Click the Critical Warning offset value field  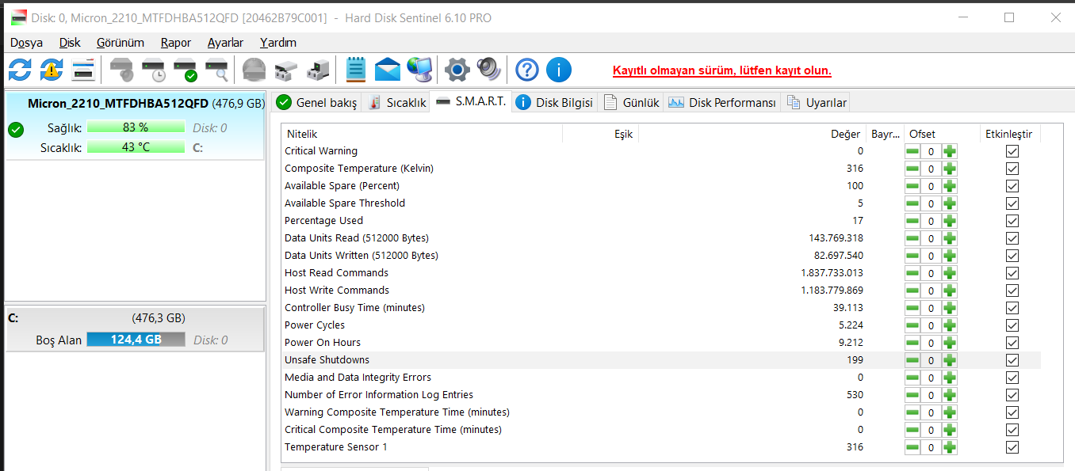[932, 151]
